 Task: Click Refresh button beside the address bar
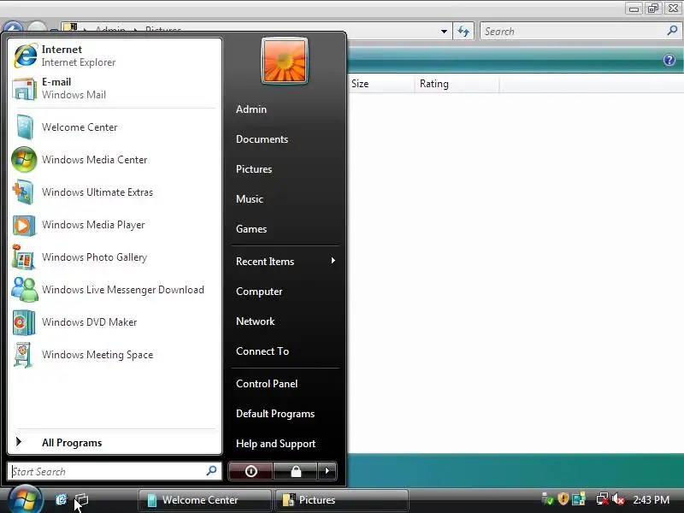(463, 31)
